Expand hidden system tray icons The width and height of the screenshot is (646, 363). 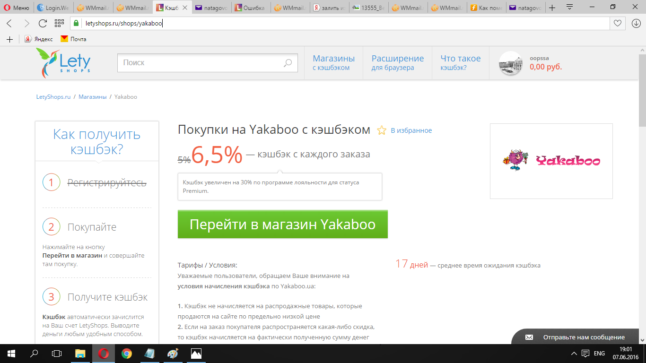click(574, 354)
